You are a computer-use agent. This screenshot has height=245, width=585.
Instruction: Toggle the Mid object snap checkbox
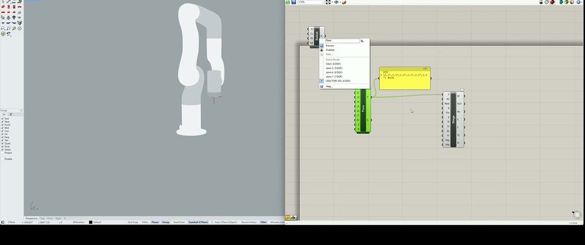point(3,128)
